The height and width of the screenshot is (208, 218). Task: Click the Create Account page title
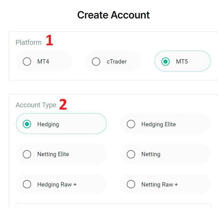pyautogui.click(x=113, y=15)
